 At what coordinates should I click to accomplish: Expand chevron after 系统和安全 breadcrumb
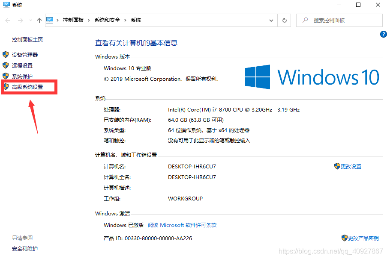126,20
